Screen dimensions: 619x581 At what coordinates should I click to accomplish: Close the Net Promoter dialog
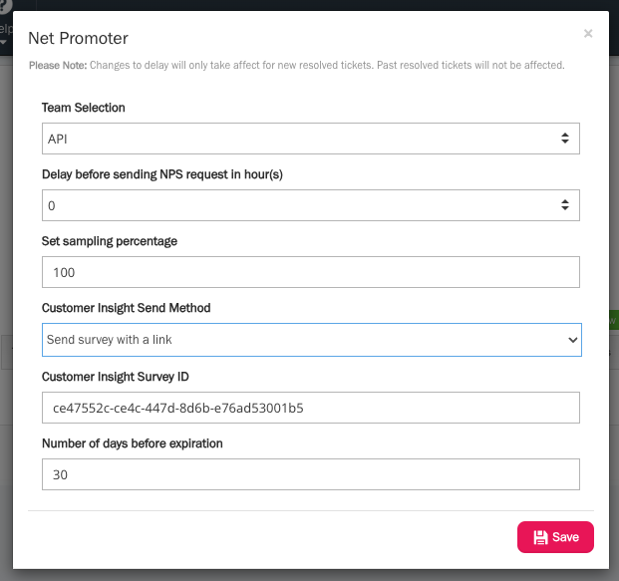click(x=588, y=33)
